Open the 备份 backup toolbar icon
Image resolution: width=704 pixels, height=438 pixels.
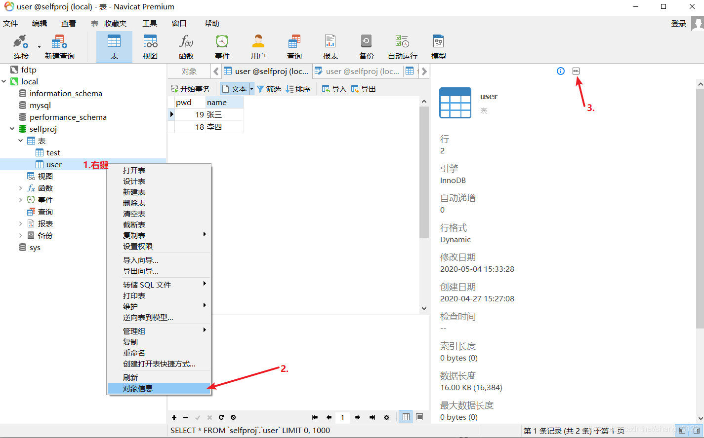click(367, 47)
